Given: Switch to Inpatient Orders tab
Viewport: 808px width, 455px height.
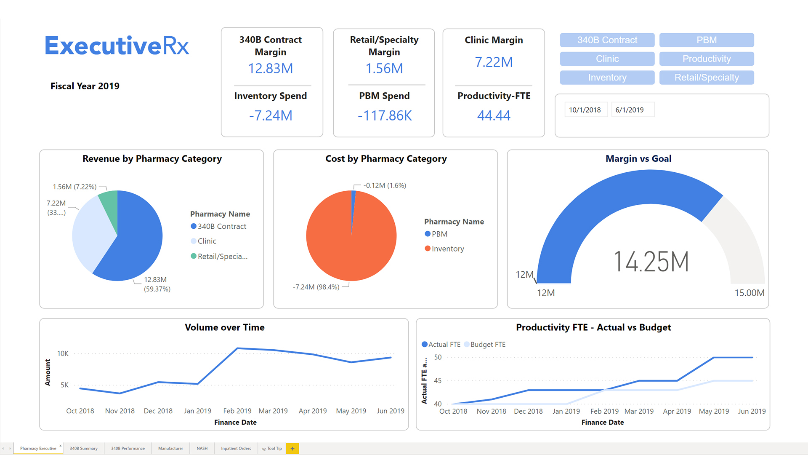Looking at the screenshot, I should click(x=236, y=449).
